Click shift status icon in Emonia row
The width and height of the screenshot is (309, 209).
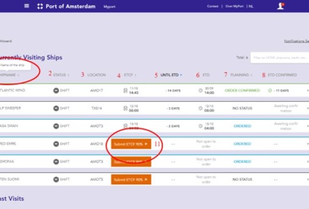56,161
